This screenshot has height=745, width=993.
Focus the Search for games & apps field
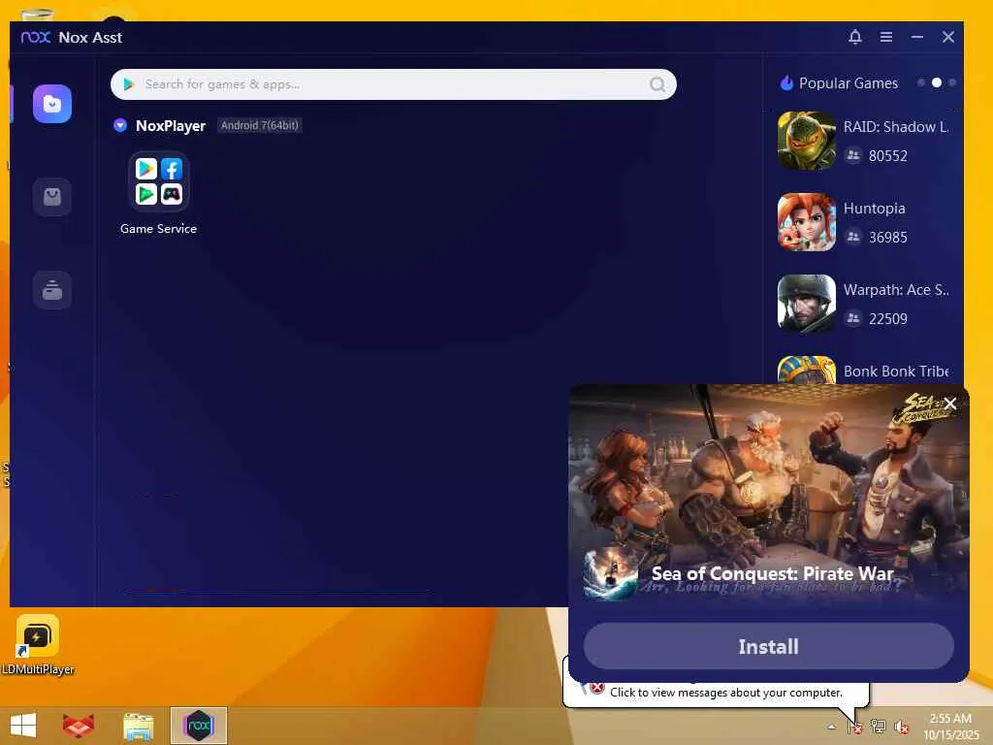[x=394, y=84]
